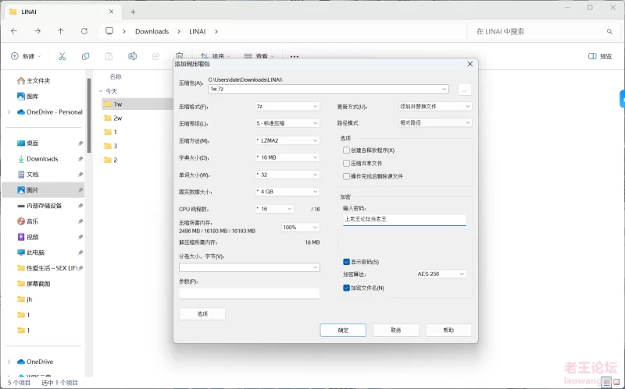Enable 创建自释放程序 checkbox
Image resolution: width=625 pixels, height=389 pixels.
pos(346,150)
